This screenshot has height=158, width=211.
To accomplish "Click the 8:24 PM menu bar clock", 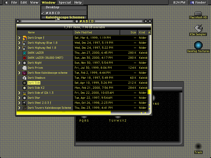I will (x=179, y=2).
